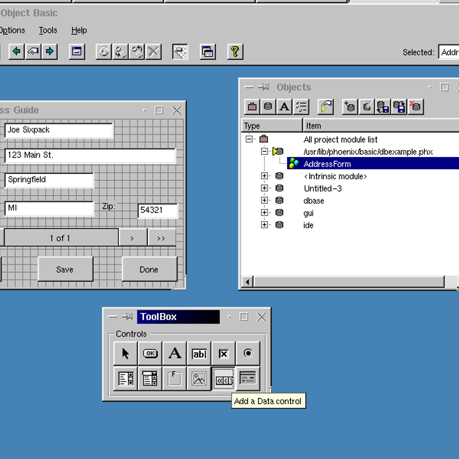Collapse the dbexample.phx module node

(264, 151)
